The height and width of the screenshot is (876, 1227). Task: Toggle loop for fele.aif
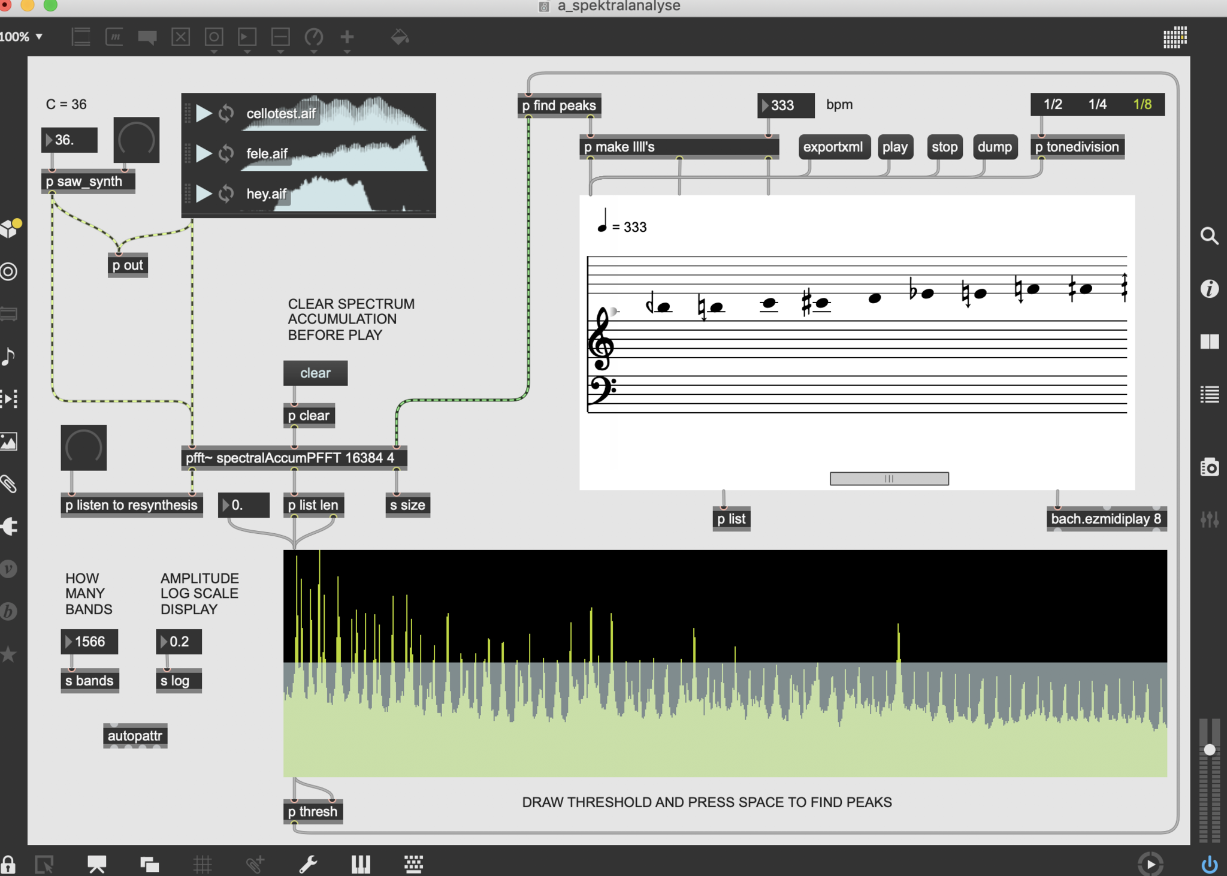pos(226,154)
